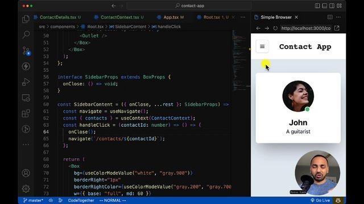364x204 pixels.
Task: Click the Go Live status button
Action: (x=320, y=200)
